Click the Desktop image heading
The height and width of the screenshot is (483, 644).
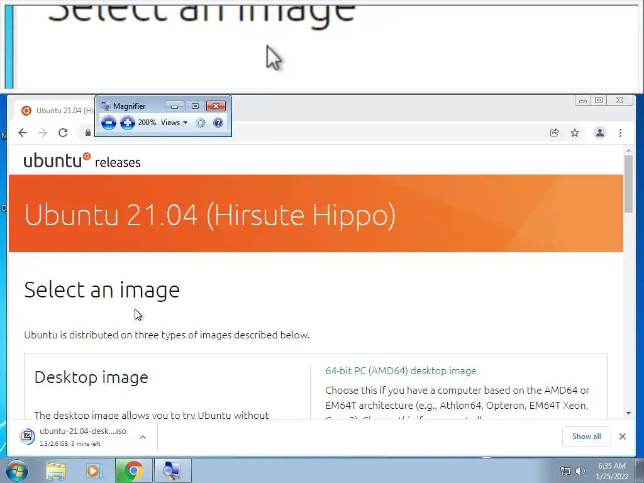[x=91, y=377]
